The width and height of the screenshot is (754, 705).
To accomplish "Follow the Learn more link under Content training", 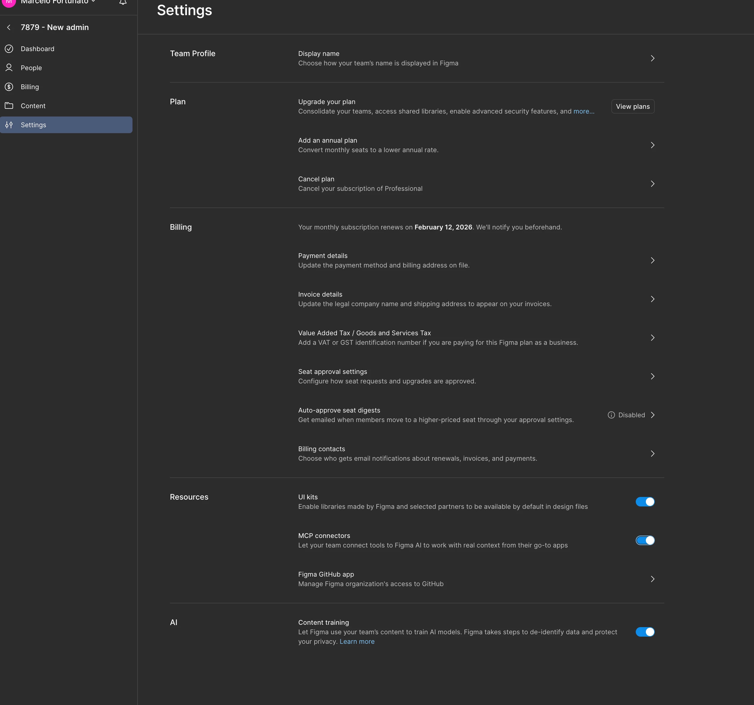I will click(357, 641).
